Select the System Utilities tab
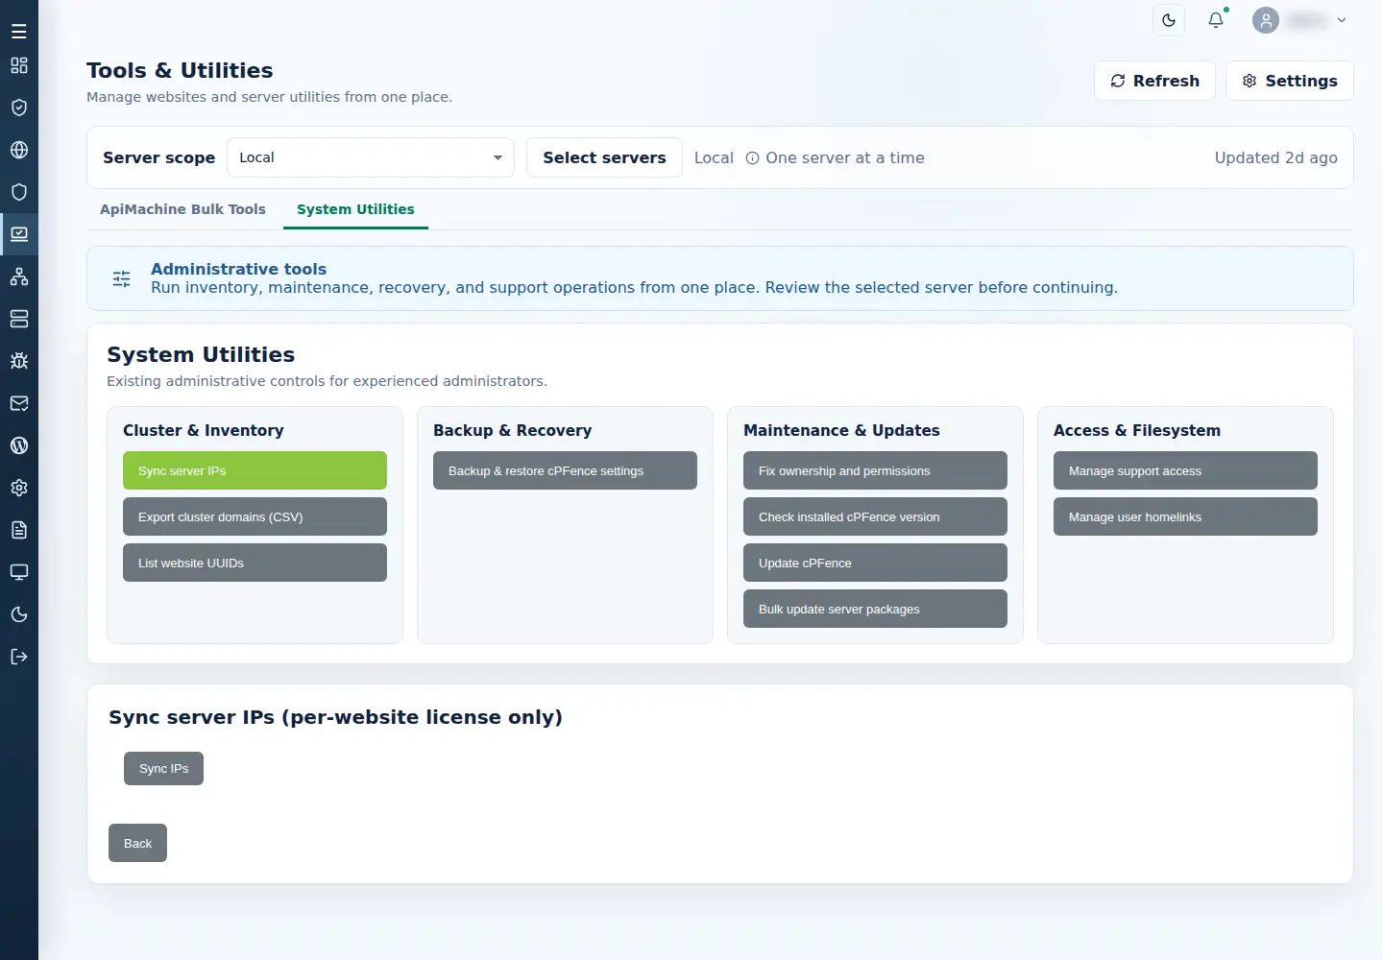The height and width of the screenshot is (960, 1383). click(x=355, y=209)
